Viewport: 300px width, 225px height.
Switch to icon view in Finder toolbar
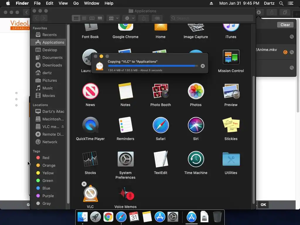pos(76,18)
